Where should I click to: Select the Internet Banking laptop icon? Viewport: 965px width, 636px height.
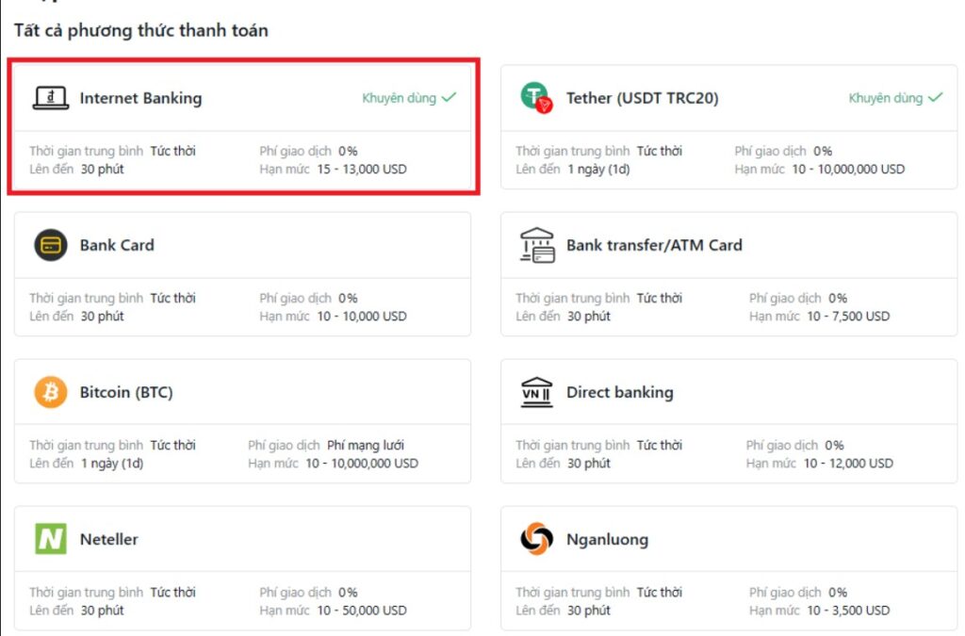point(52,97)
